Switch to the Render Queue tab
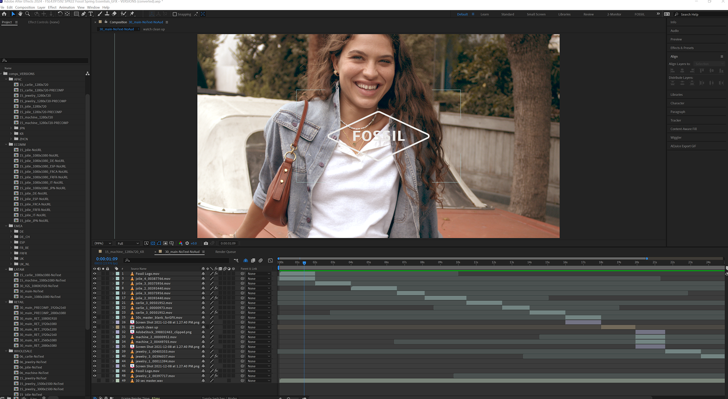The height and width of the screenshot is (399, 728). pos(226,252)
